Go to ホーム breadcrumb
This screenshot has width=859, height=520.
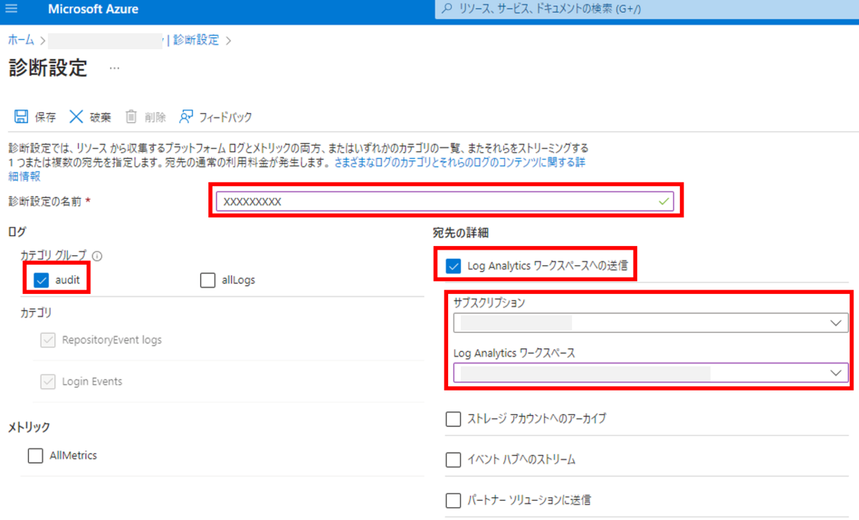[x=21, y=40]
